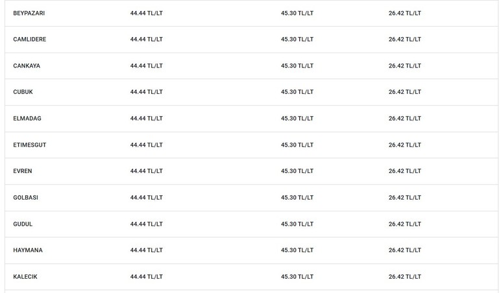Select 26.42 TL/LT value in ETIMESGUT row
Image resolution: width=501 pixels, height=293 pixels.
pyautogui.click(x=405, y=145)
